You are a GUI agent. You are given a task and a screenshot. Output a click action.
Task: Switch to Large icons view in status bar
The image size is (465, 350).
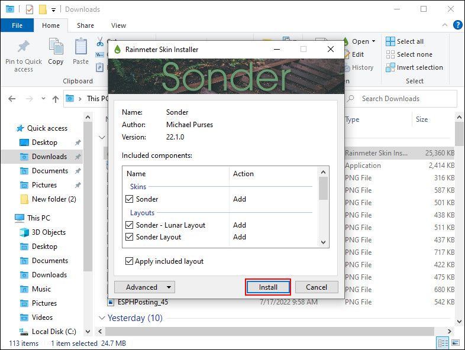tap(456, 343)
